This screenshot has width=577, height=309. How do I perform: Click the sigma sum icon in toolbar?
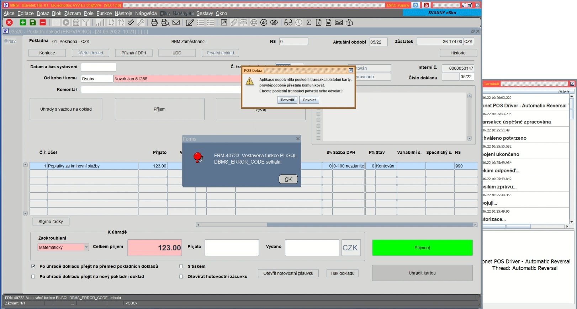309,22
